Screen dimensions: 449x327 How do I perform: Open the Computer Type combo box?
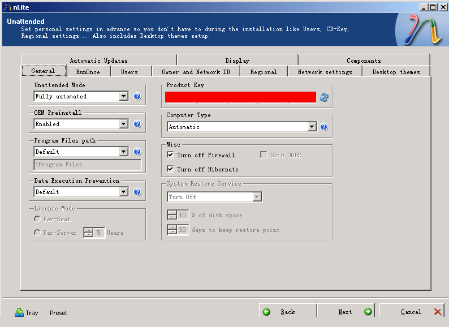[312, 127]
